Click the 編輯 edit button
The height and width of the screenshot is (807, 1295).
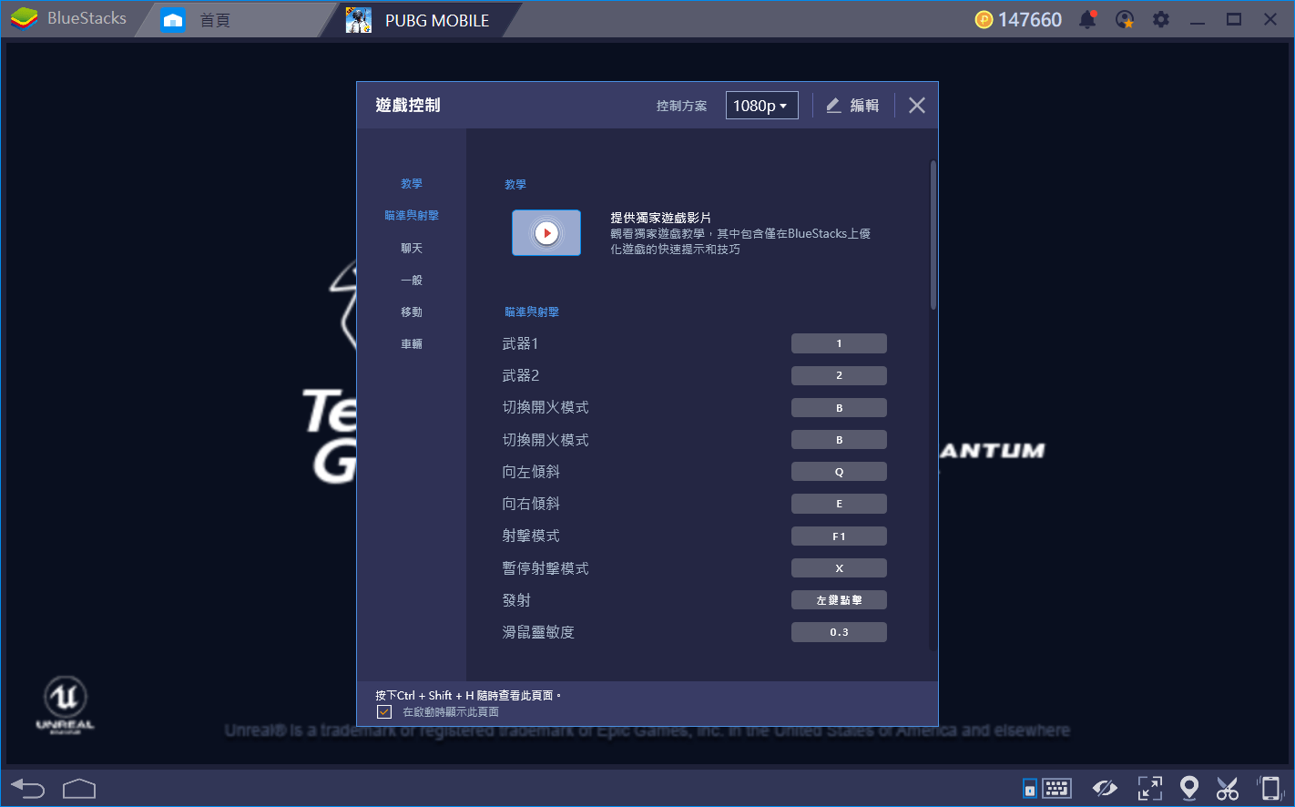point(852,106)
